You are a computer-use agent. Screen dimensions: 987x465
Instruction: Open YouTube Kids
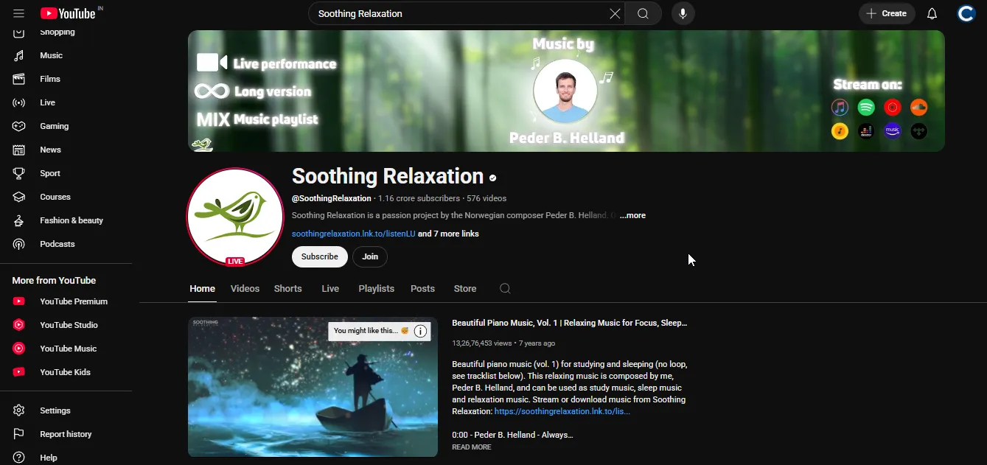(66, 372)
